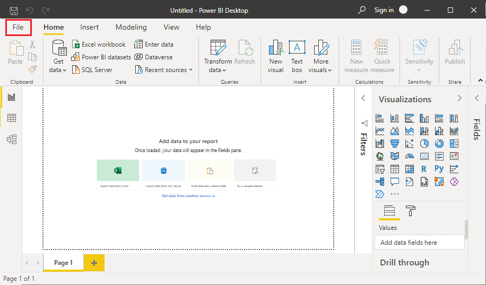Image resolution: width=486 pixels, height=285 pixels.
Task: Open the File menu
Action: 18,27
